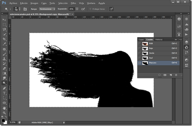Select the Smudge tool in the toolbox
This screenshot has width=192, height=126.
4,78
